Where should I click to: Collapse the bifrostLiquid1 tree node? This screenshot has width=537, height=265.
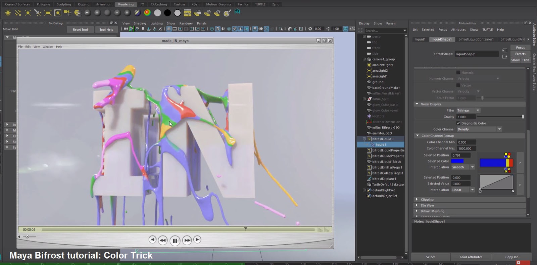[364, 139]
